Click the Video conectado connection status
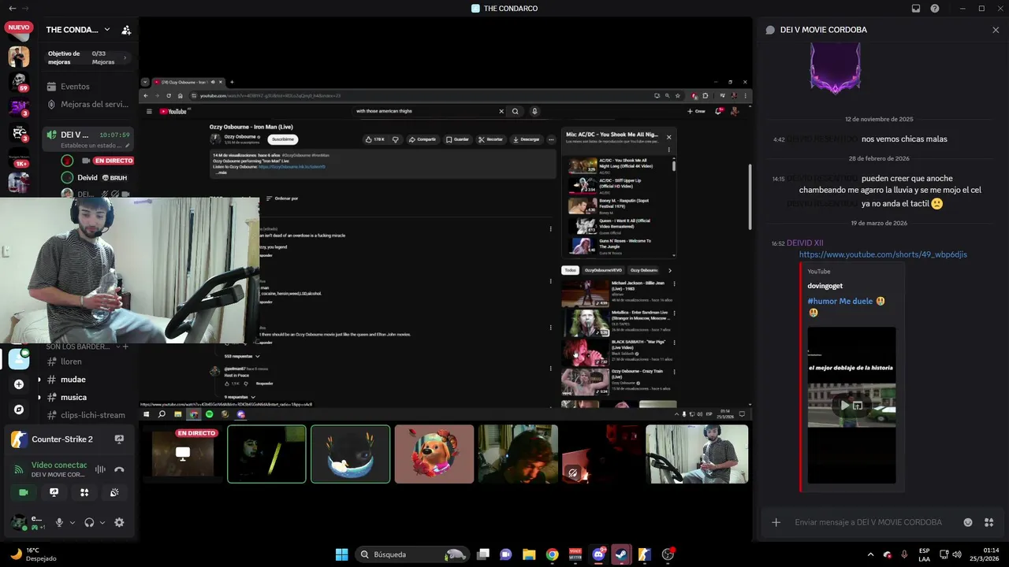The image size is (1009, 567). [x=58, y=465]
